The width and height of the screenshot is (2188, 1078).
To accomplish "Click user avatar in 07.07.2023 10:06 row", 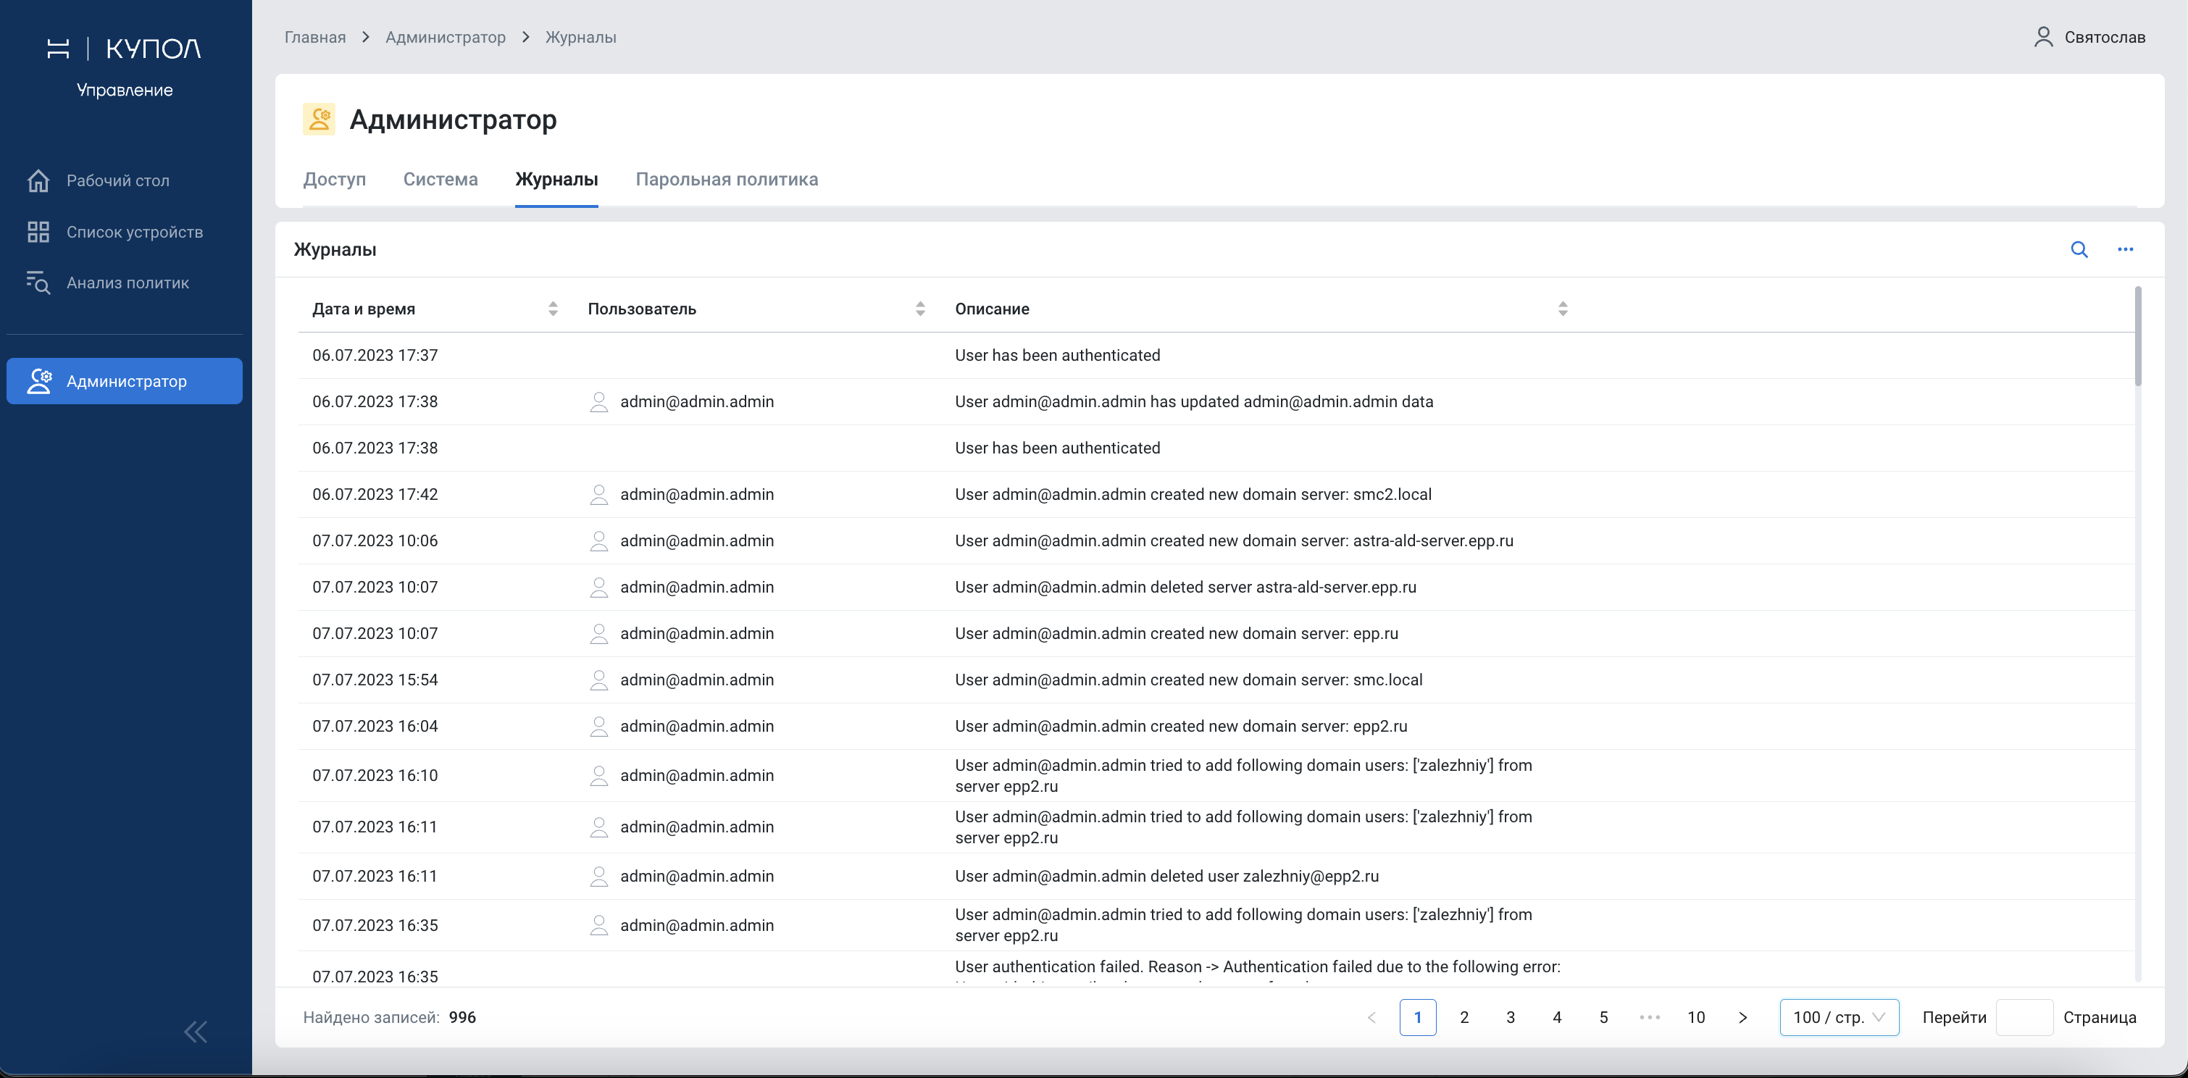I will pos(599,541).
